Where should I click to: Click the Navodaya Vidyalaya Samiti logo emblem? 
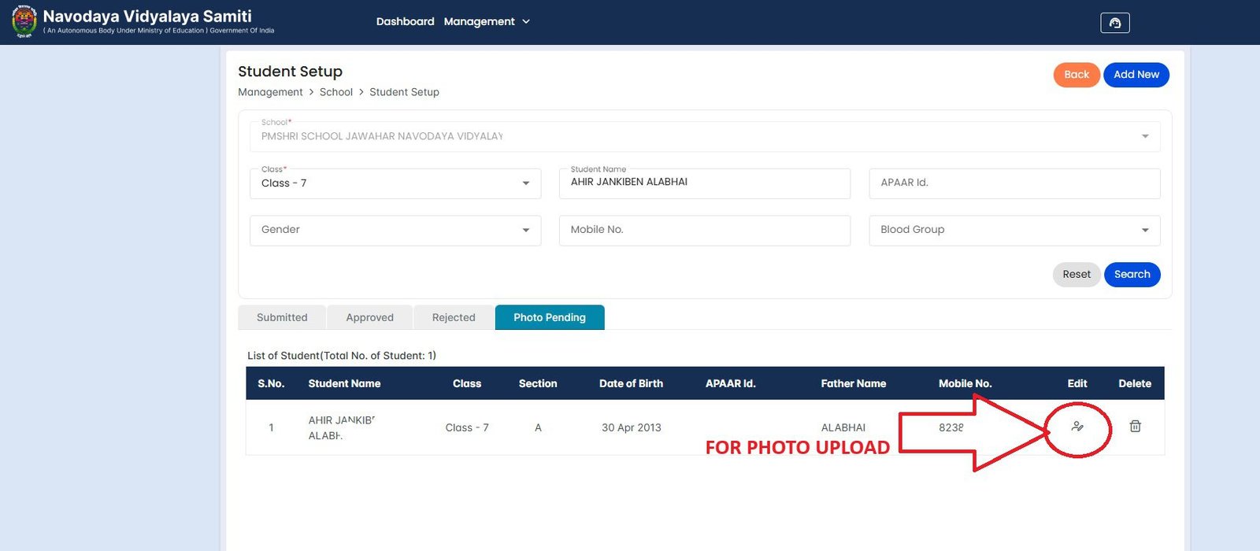pos(24,21)
